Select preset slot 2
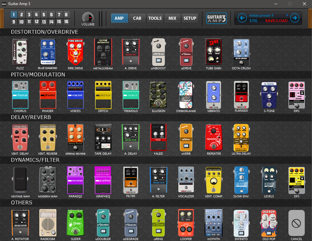Viewport: 312px width, 241px height. click(x=21, y=14)
